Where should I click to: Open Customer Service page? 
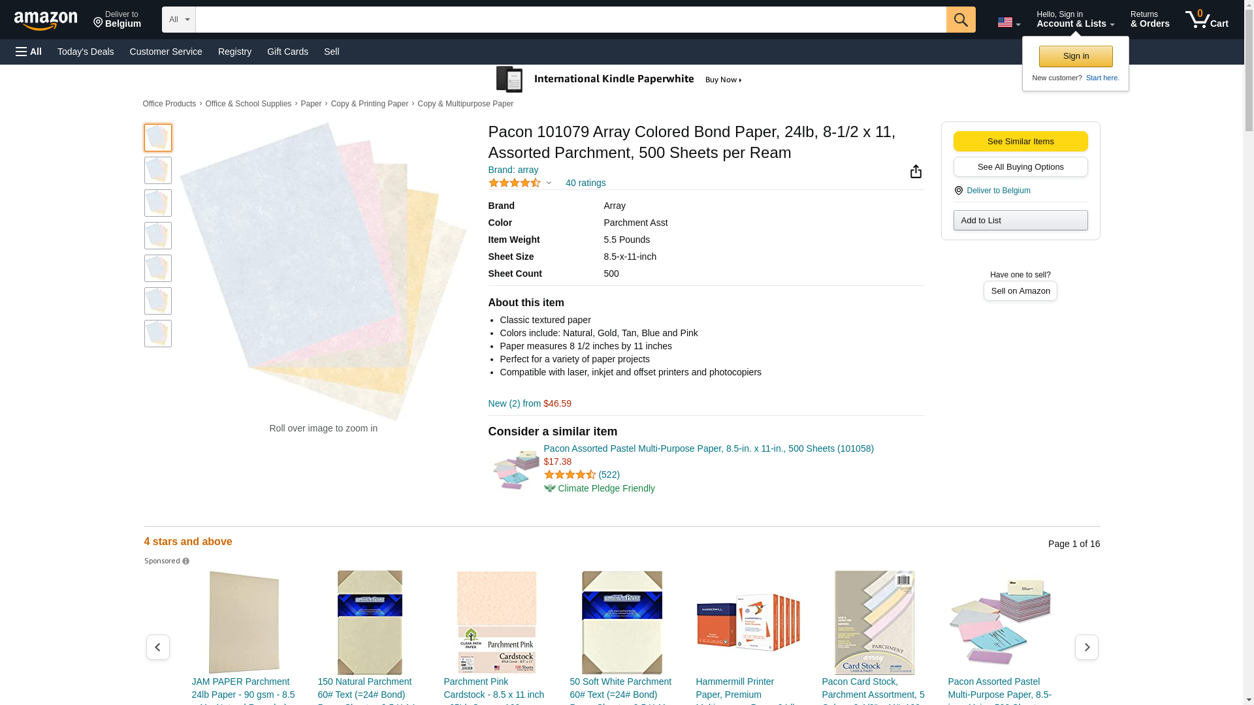coord(166,52)
